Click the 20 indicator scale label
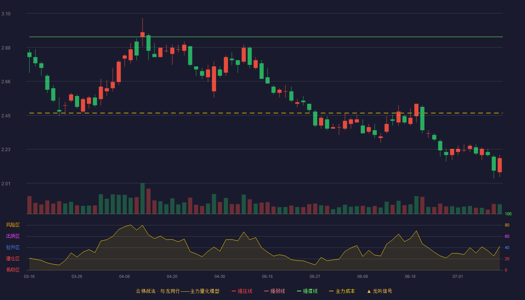Screen dimensions: 525x300 (507, 259)
